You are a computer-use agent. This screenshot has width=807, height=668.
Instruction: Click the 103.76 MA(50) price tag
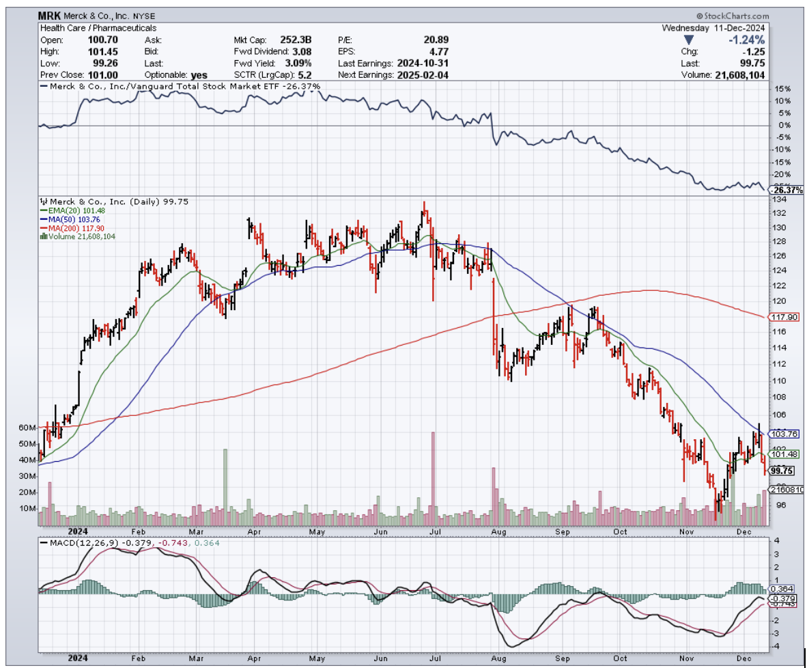tap(779, 434)
